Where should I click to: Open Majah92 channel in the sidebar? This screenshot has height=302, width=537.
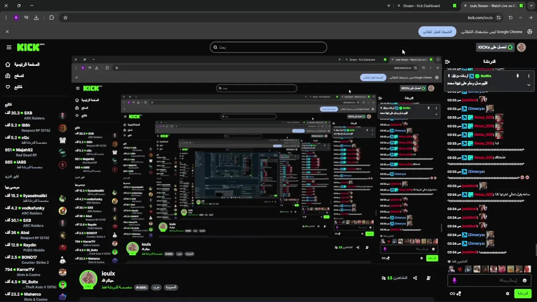point(36,152)
